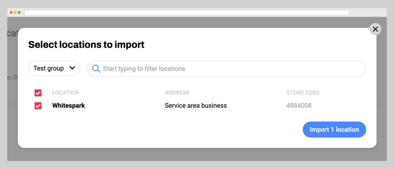Click the Select locations to import heading
394x169 pixels.
tap(86, 45)
